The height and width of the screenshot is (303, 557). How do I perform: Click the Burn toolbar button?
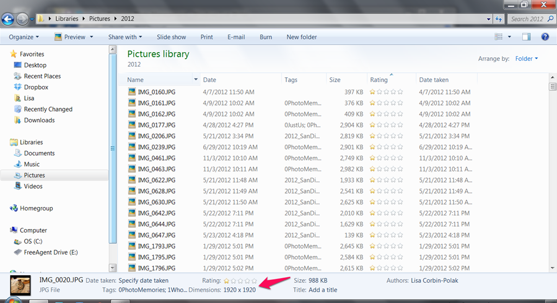tap(266, 37)
